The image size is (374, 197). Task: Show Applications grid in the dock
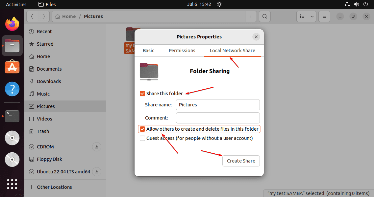(12, 184)
